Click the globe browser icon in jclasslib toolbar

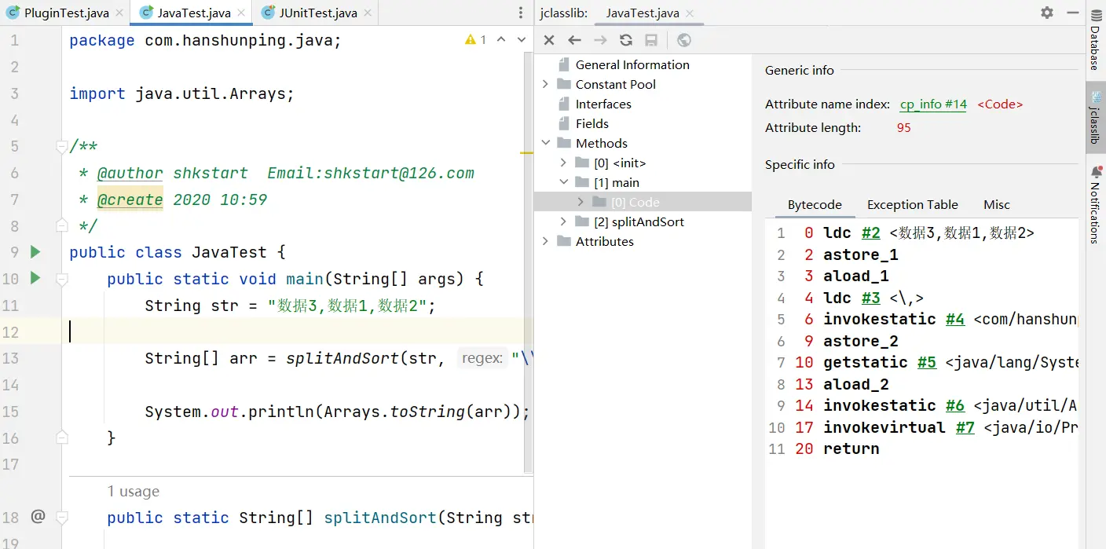click(684, 40)
